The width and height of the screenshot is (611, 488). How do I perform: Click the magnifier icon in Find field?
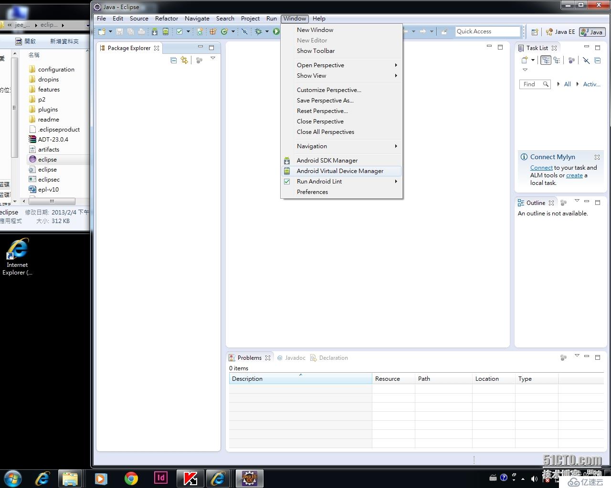pos(546,84)
